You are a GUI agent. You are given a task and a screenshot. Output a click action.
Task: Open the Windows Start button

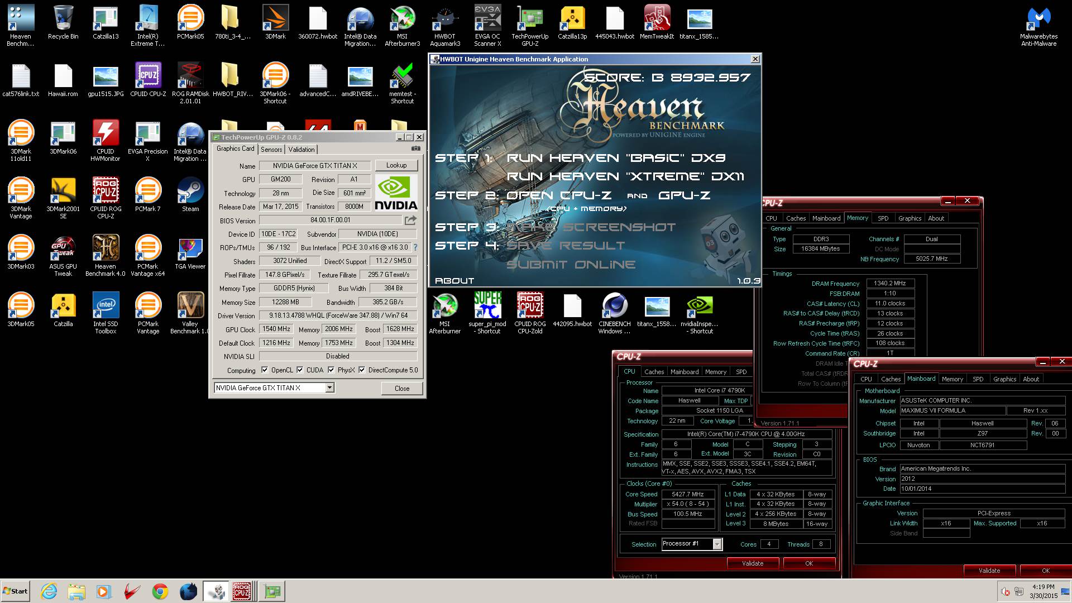pos(15,591)
